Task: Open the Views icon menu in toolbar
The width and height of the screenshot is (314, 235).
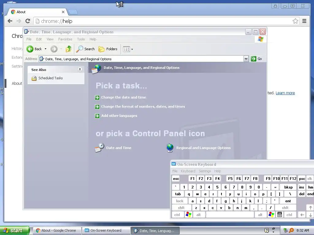Action: click(126, 49)
